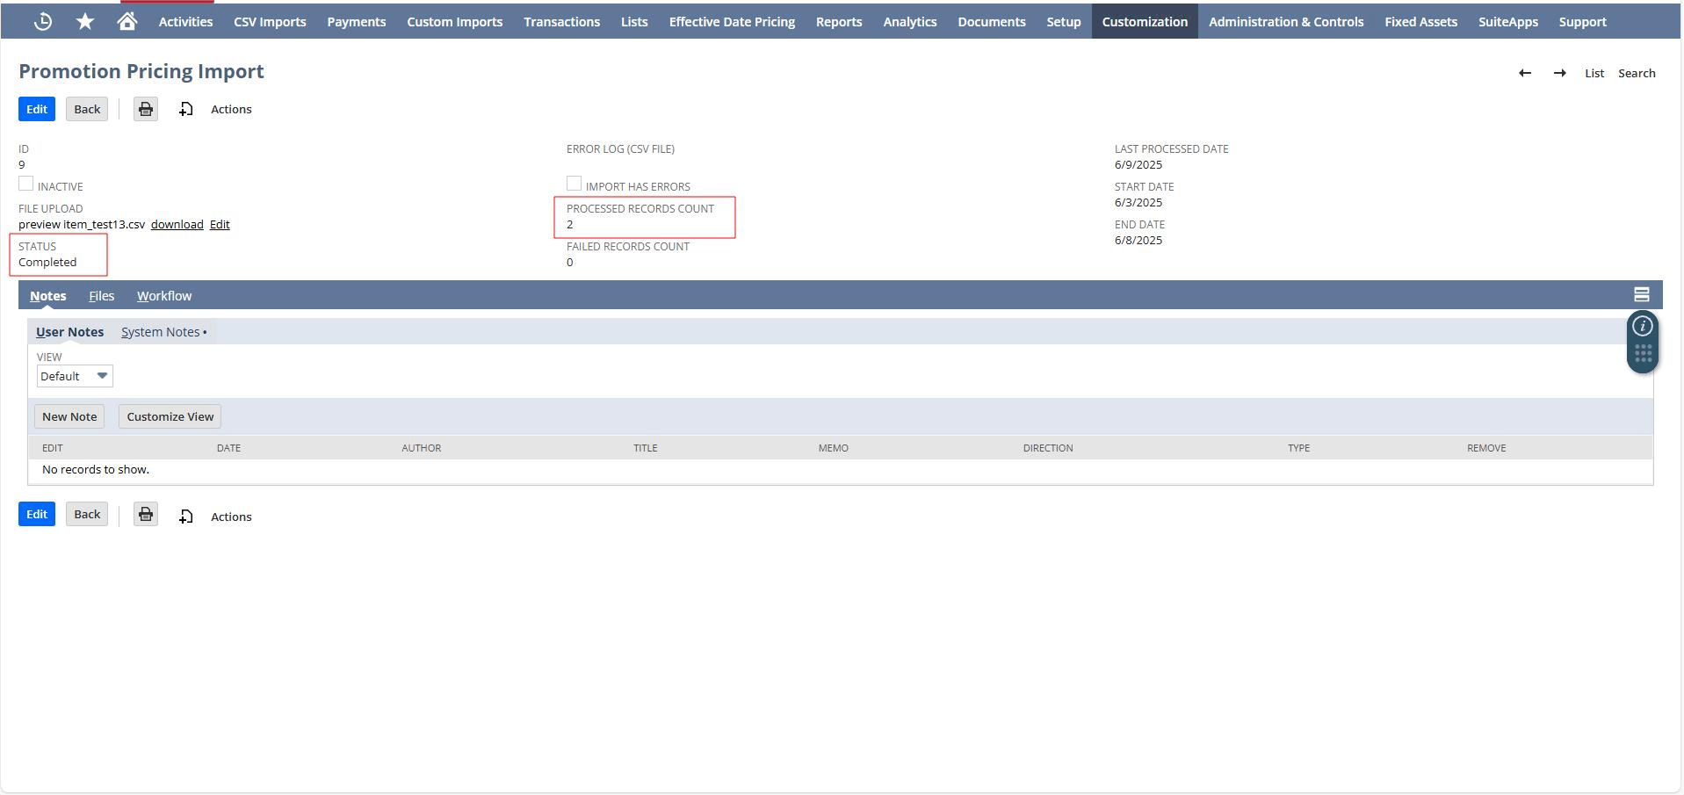Click the top Edit button

(37, 109)
